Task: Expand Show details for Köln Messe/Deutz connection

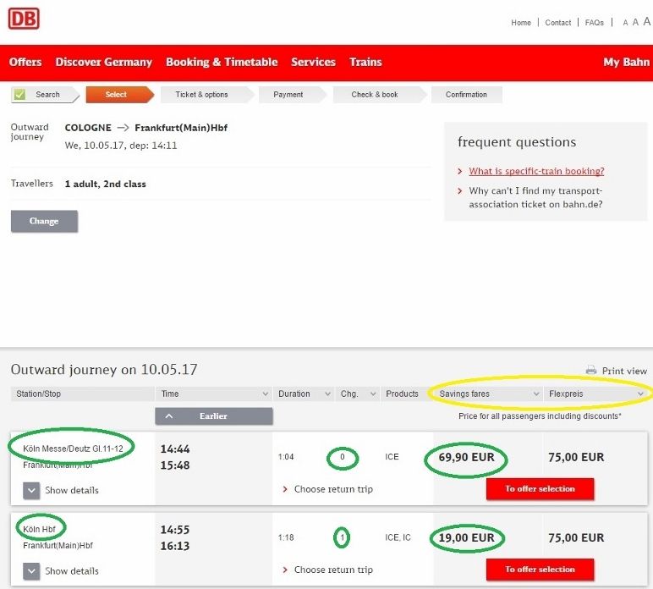Action: [31, 490]
